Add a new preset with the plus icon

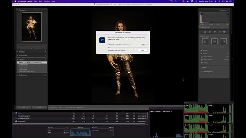pyautogui.click(x=45, y=52)
